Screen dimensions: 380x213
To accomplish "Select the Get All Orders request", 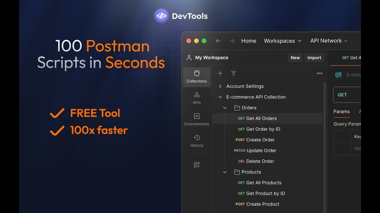I will click(267, 118).
